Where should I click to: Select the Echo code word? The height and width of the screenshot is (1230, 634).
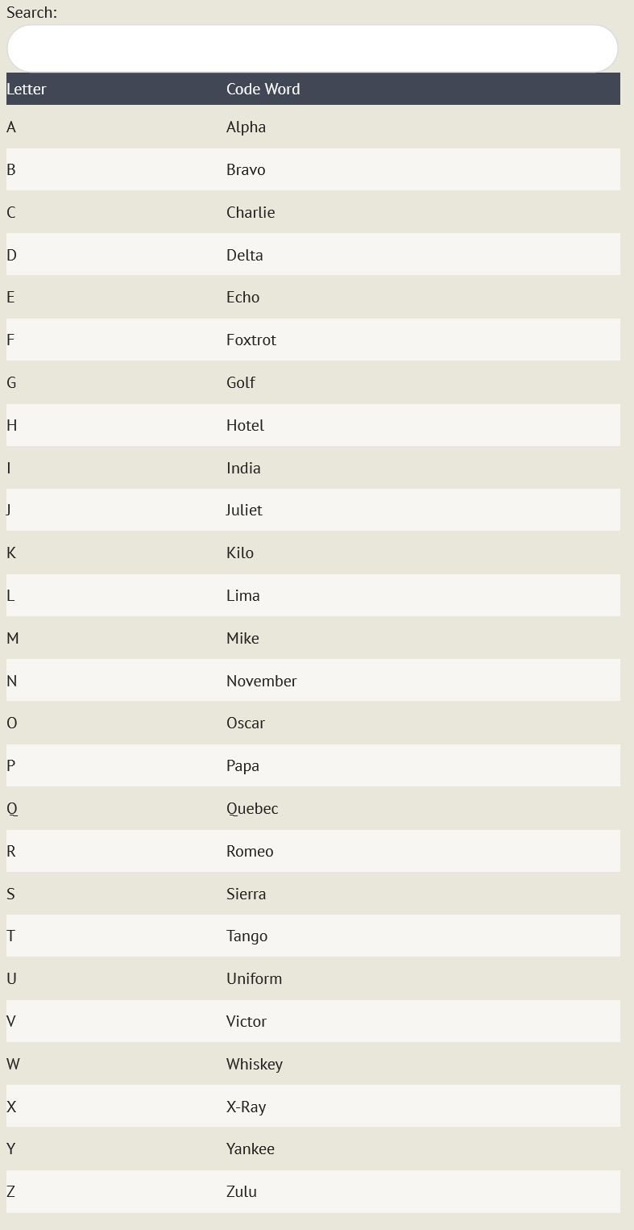[242, 297]
